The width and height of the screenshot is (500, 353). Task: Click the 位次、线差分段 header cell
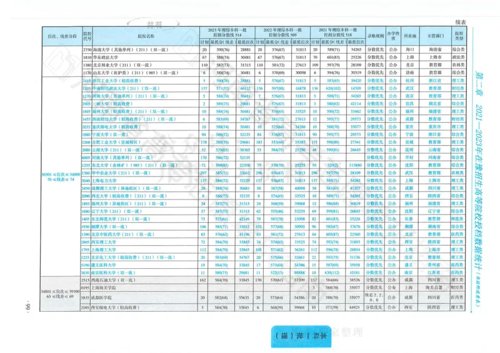coord(62,36)
